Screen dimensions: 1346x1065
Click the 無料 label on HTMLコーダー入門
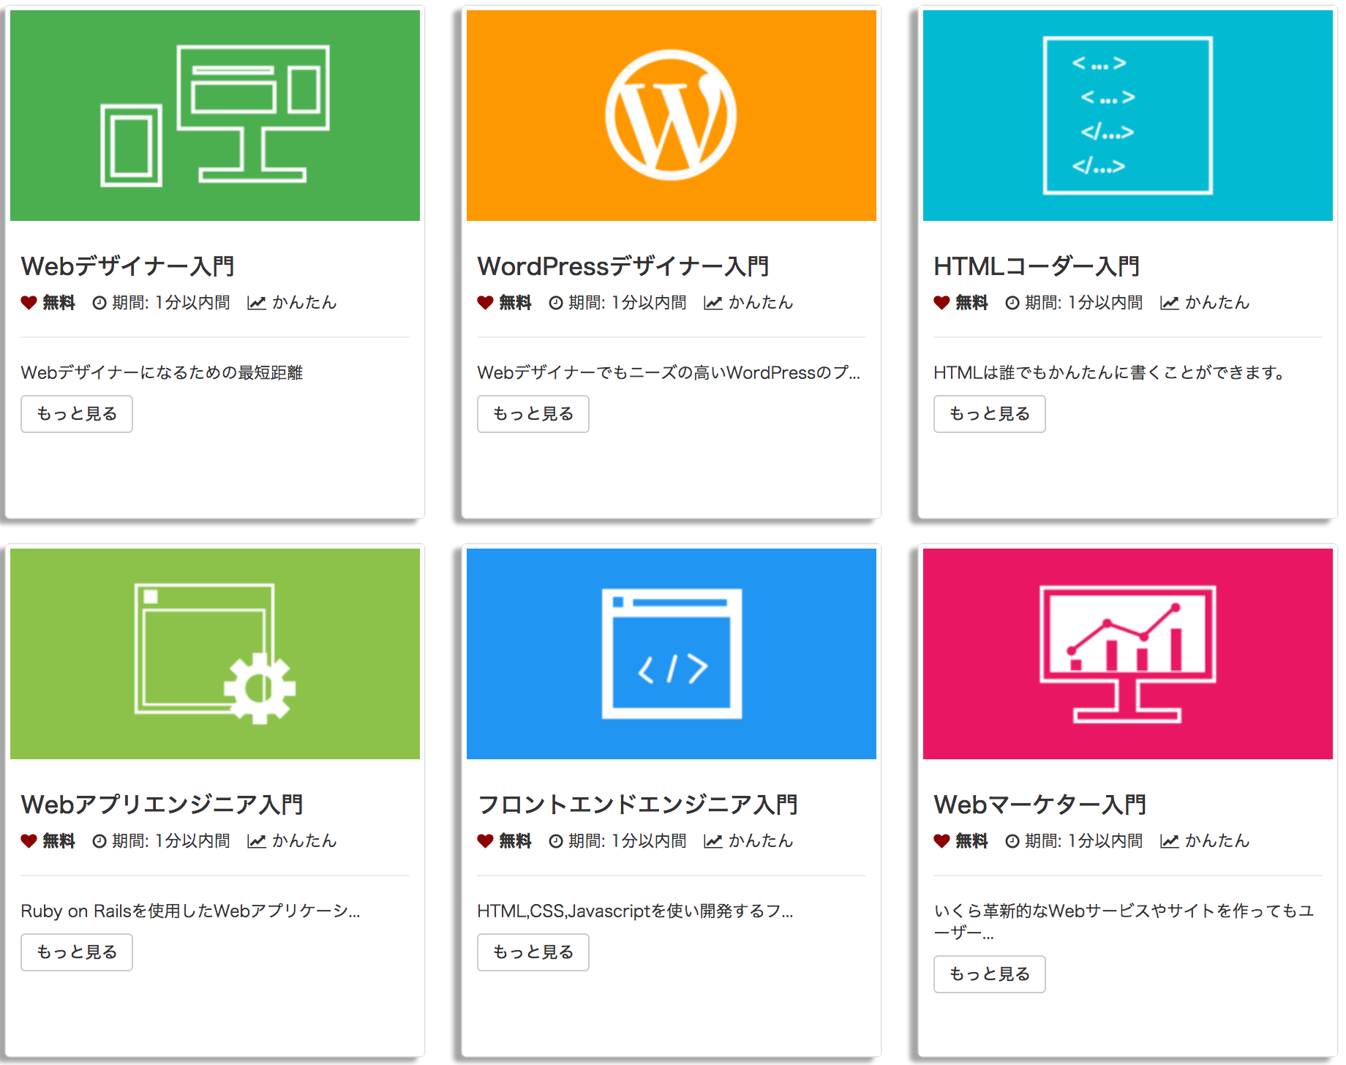pyautogui.click(x=971, y=303)
